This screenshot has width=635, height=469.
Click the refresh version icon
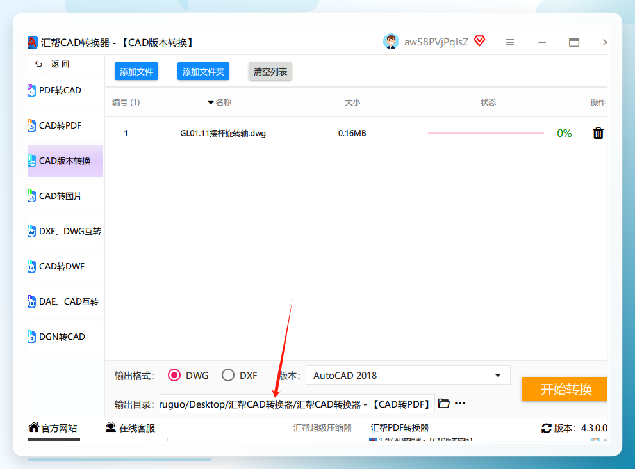547,428
